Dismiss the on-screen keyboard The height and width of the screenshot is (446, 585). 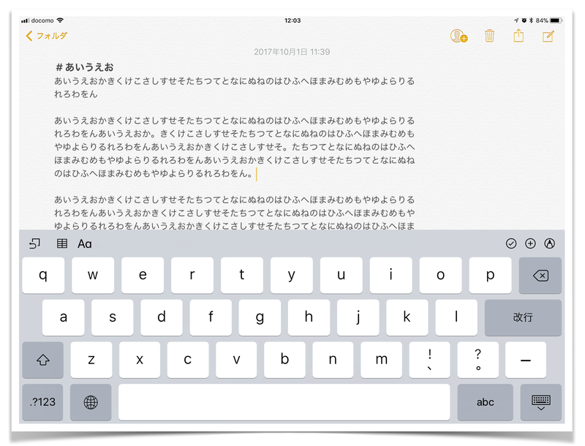540,402
